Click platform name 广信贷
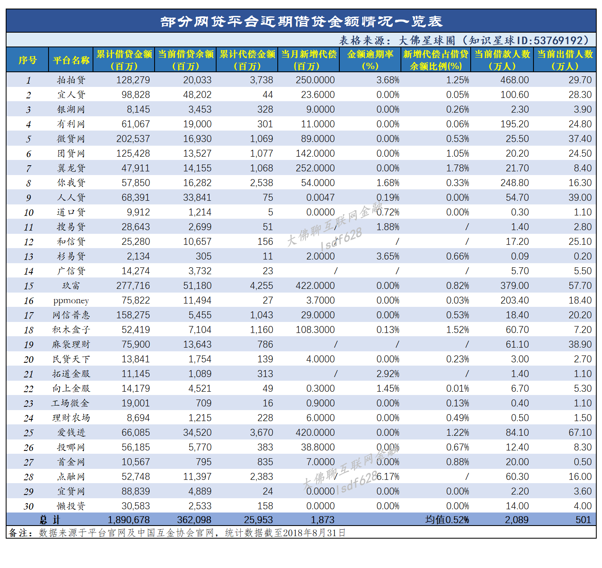The width and height of the screenshot is (602, 568). [x=71, y=271]
